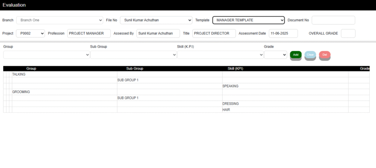Open the Template dropdown showing MANAGER TEMPLATE
The height and width of the screenshot is (168, 376).
248,20
